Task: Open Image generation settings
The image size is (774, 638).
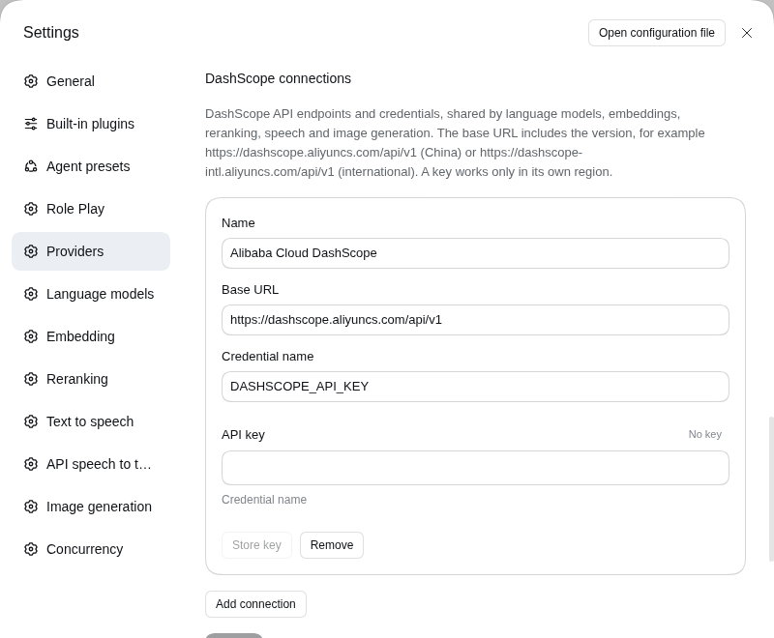Action: coord(91,507)
